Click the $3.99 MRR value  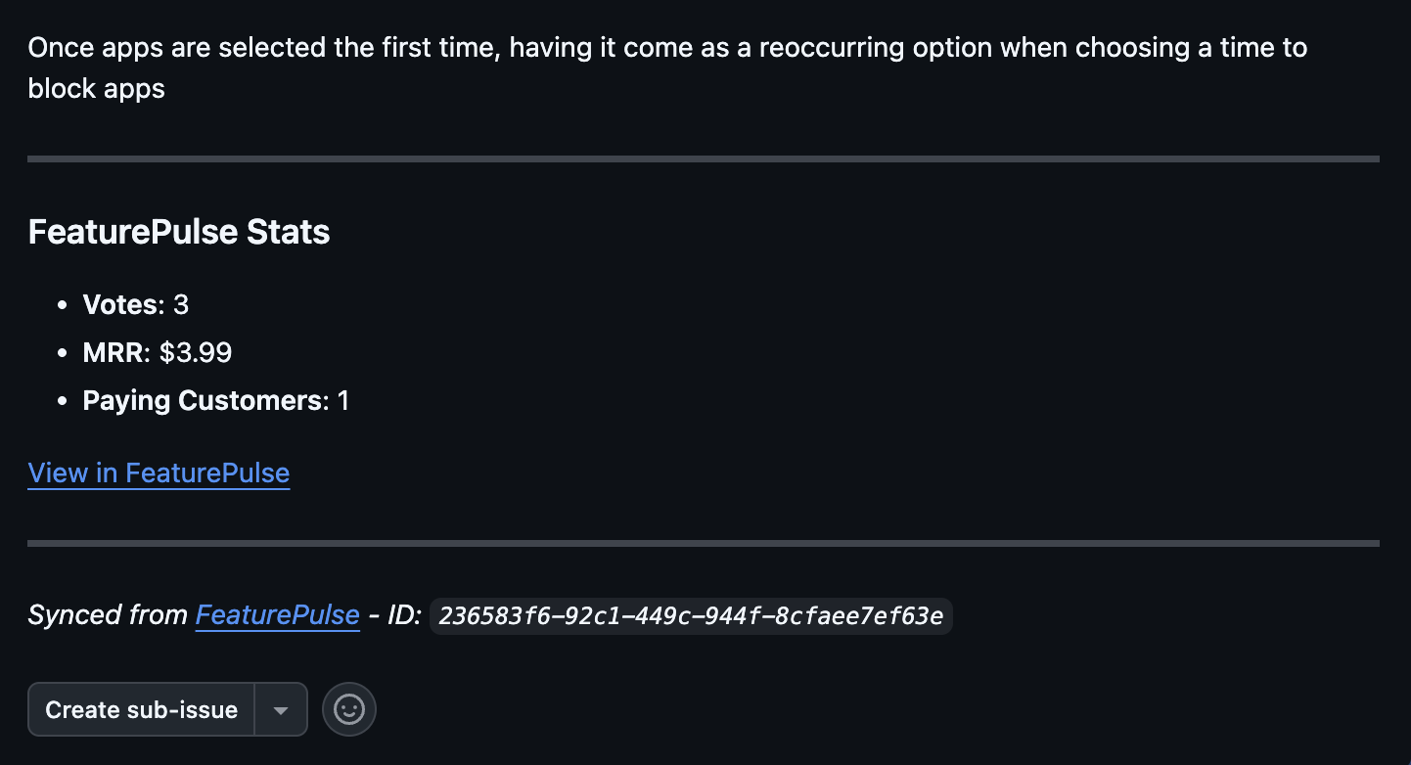196,353
